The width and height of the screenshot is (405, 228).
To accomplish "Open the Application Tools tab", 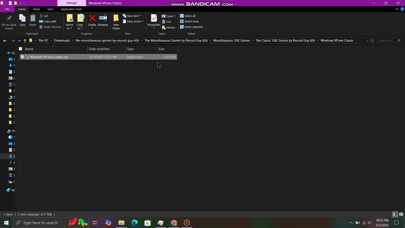I will [71, 9].
